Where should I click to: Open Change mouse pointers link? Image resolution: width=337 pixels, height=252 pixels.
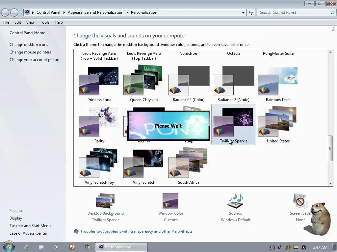30,52
